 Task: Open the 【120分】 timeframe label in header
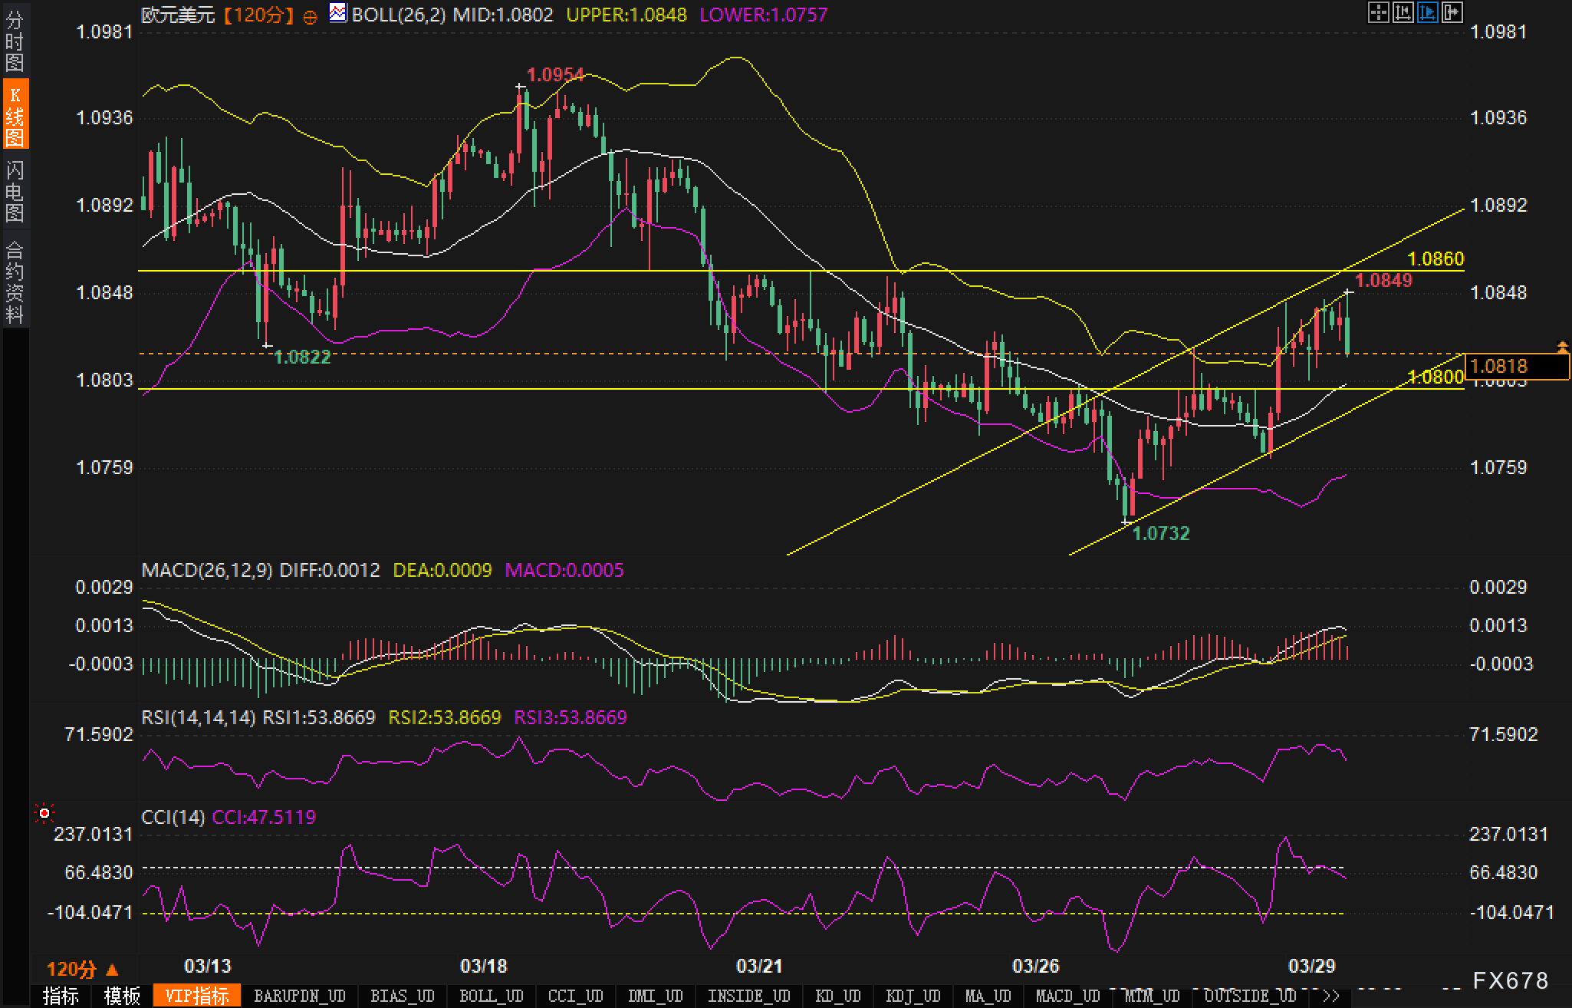(258, 15)
